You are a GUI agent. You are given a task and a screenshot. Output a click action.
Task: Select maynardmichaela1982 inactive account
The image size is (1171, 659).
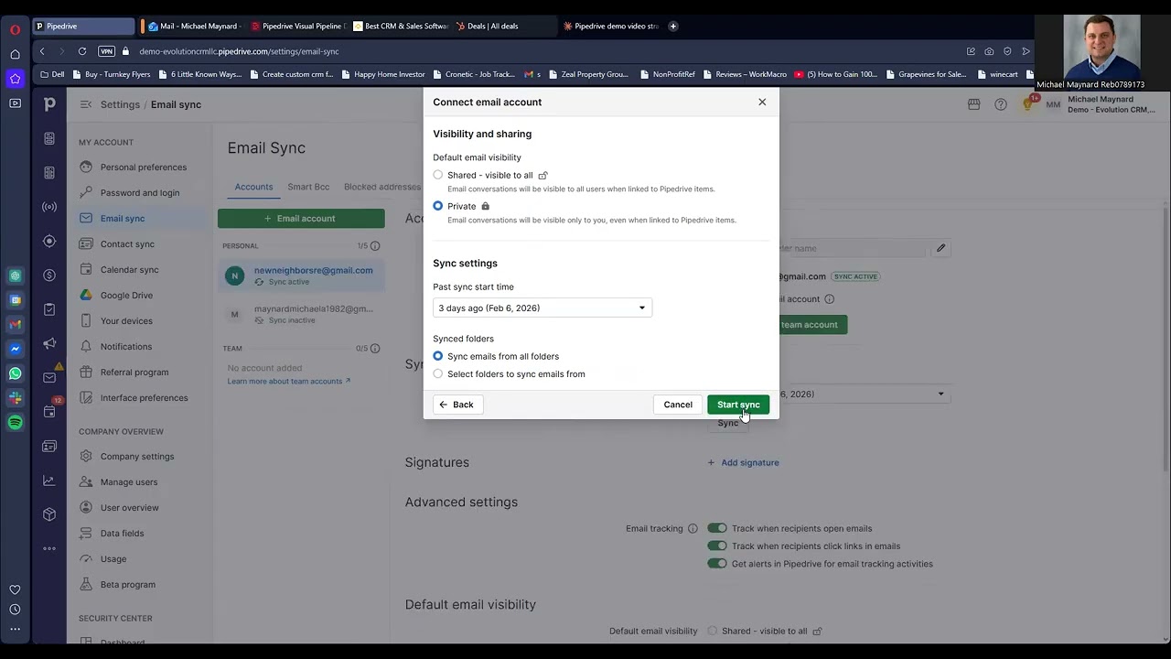coord(301,314)
